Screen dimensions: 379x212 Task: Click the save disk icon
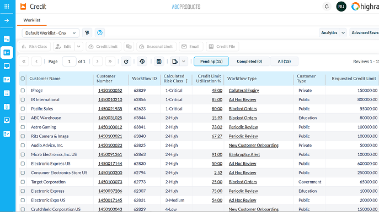(x=159, y=62)
